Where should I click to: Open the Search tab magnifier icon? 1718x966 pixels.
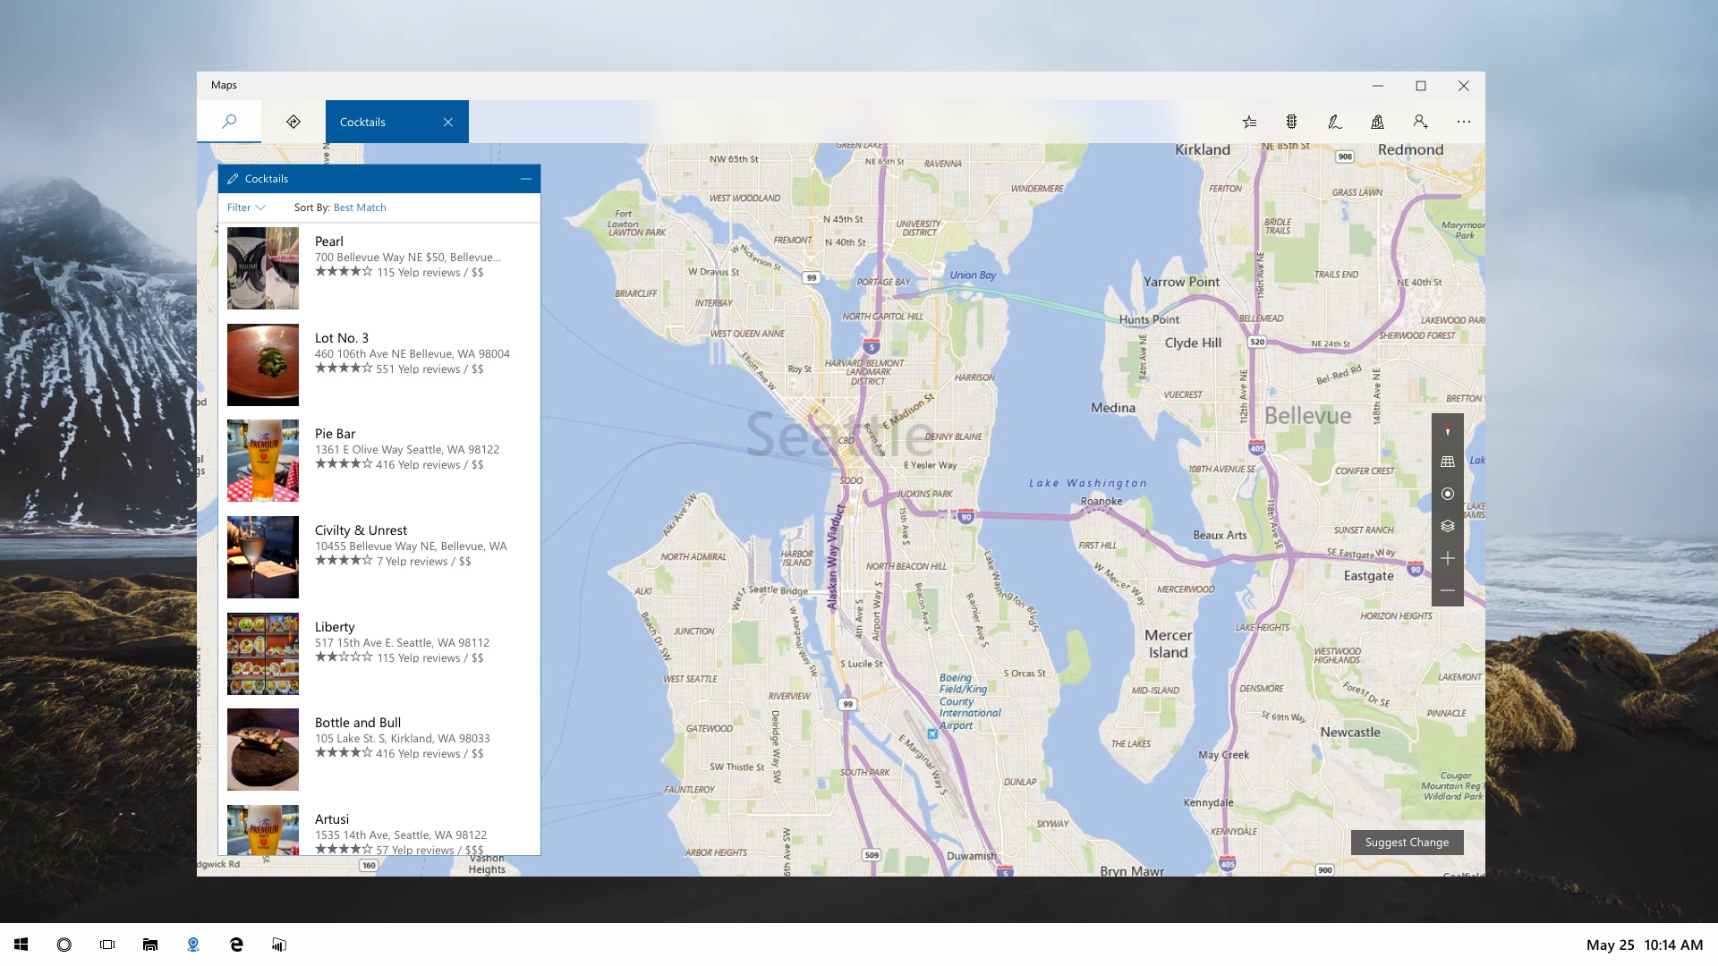coord(229,122)
